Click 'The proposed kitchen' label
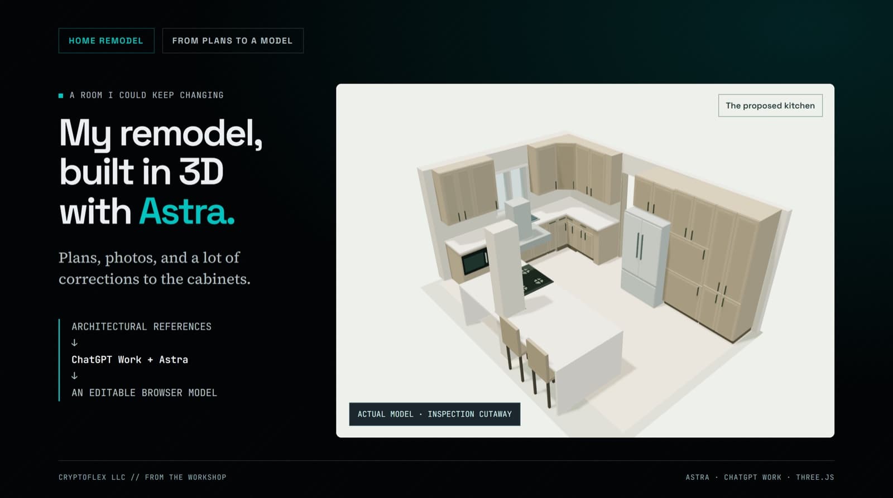 [770, 105]
